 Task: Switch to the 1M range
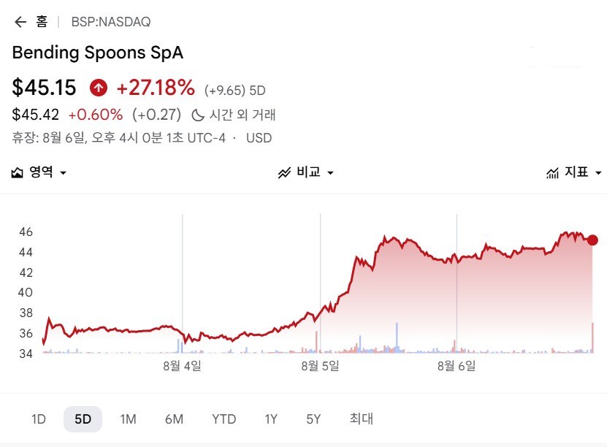pyautogui.click(x=128, y=419)
